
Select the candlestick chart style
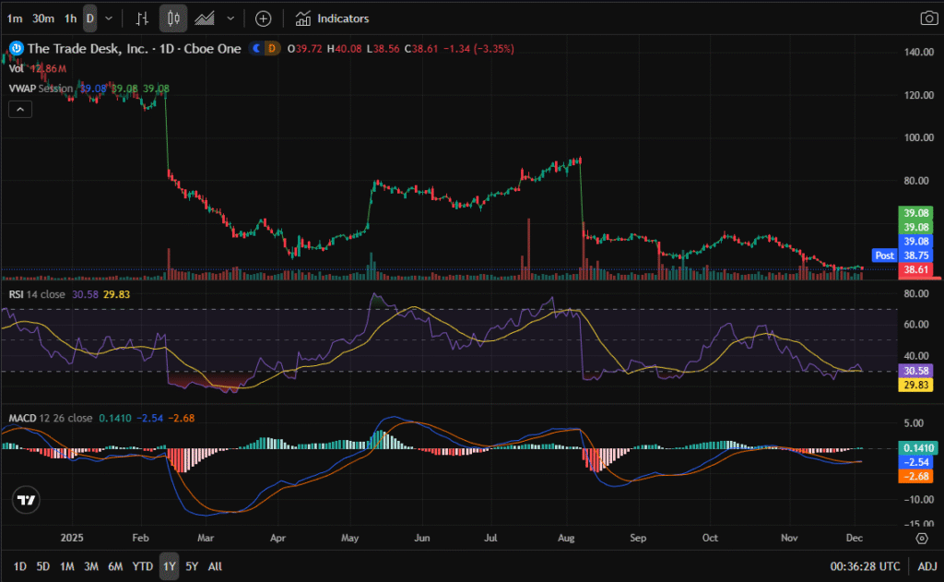coord(173,18)
